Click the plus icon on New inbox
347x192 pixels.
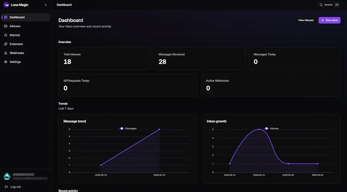322,20
